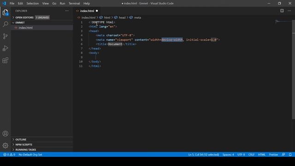Open Run and Debug view icon
Viewport: 295px width, 166px height.
click(5, 48)
